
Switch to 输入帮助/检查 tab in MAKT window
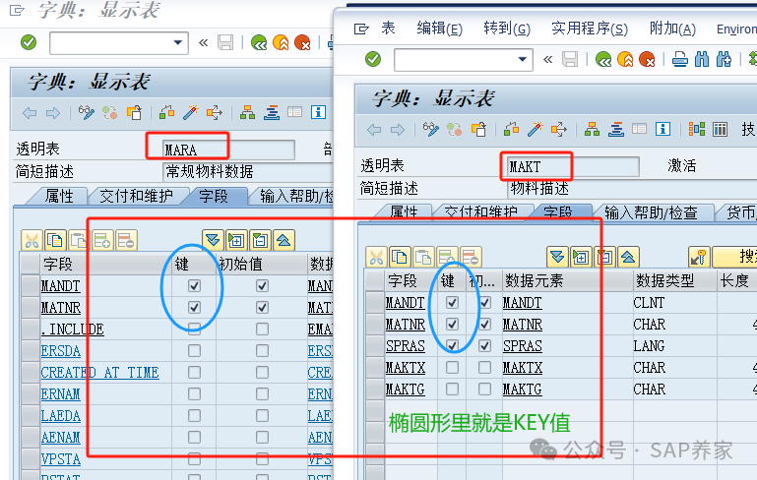point(651,212)
